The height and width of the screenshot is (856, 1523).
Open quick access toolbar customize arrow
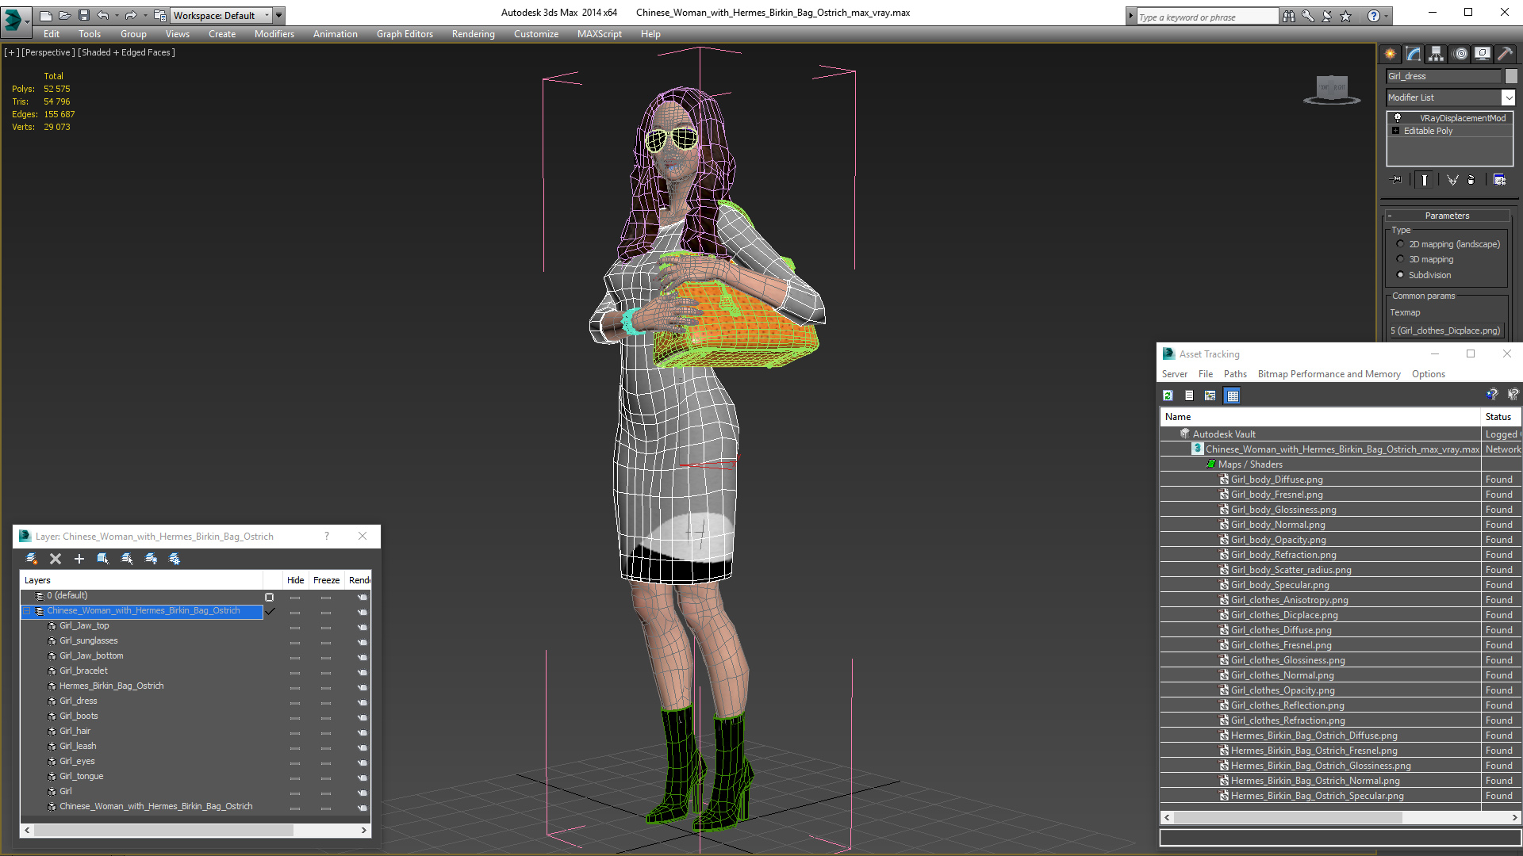click(x=278, y=15)
